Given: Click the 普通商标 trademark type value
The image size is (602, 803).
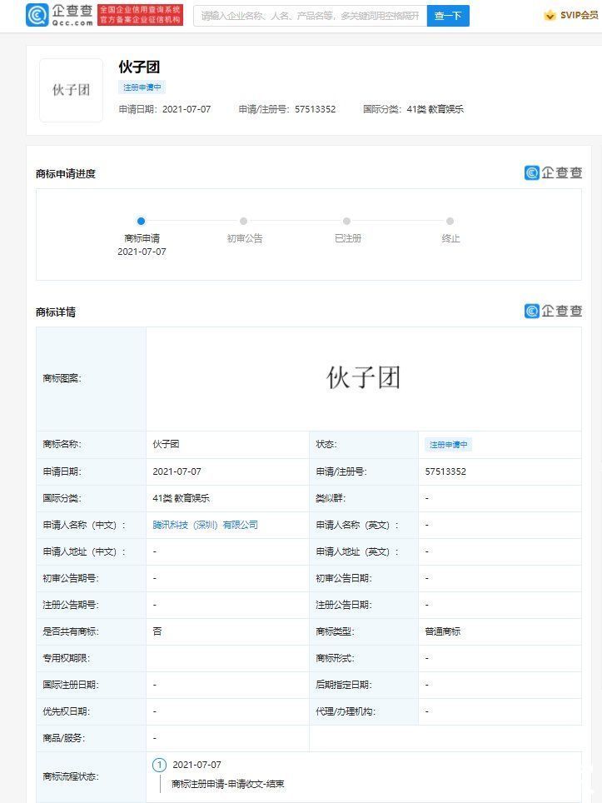Looking at the screenshot, I should (443, 631).
